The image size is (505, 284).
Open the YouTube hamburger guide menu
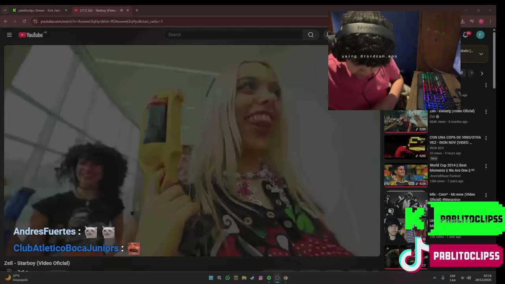tap(9, 35)
